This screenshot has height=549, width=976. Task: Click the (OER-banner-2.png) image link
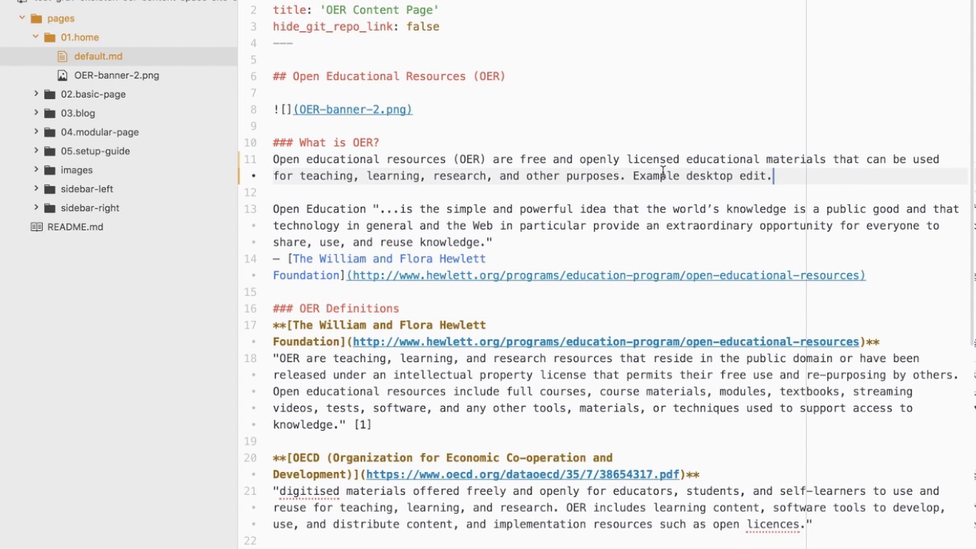pos(352,110)
